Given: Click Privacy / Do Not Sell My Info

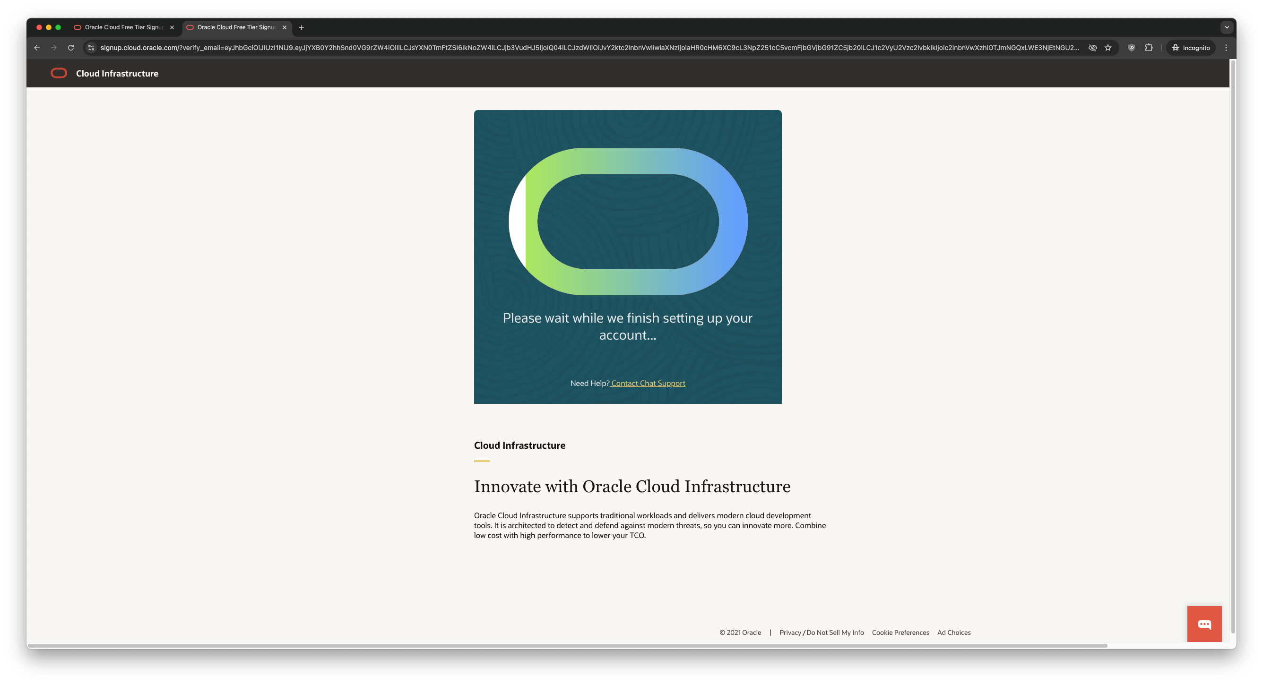Looking at the screenshot, I should (821, 633).
